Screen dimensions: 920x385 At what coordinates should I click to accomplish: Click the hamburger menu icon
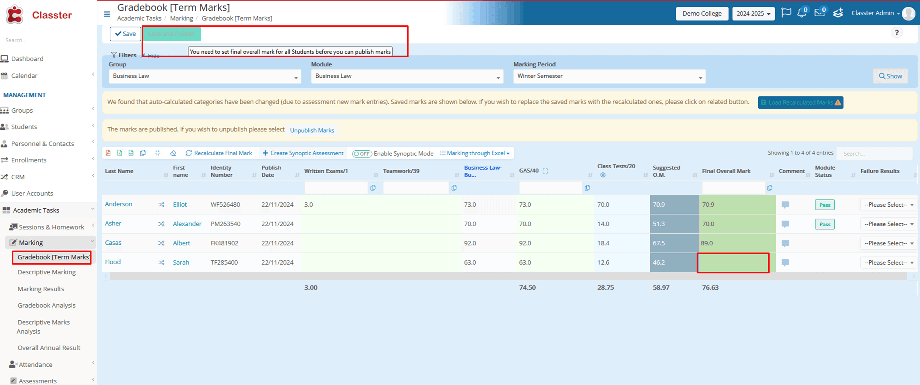[107, 14]
